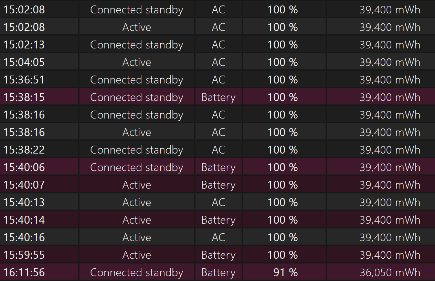
Task: Click 100 % in 15:38:15 row
Action: 283,97
